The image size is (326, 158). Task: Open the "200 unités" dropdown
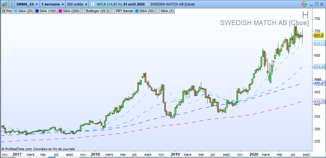[x=77, y=4]
